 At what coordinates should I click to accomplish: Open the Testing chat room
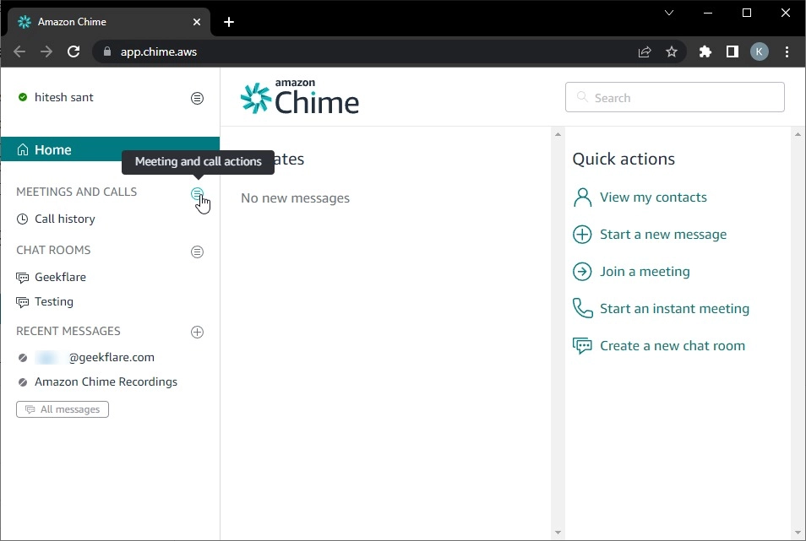click(54, 302)
